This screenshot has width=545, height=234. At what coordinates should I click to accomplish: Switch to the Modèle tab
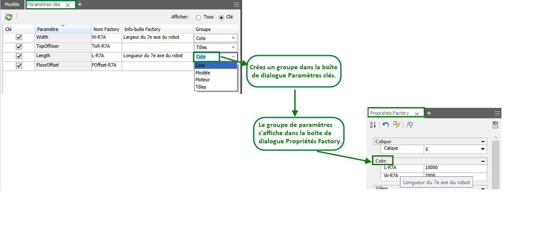click(12, 5)
